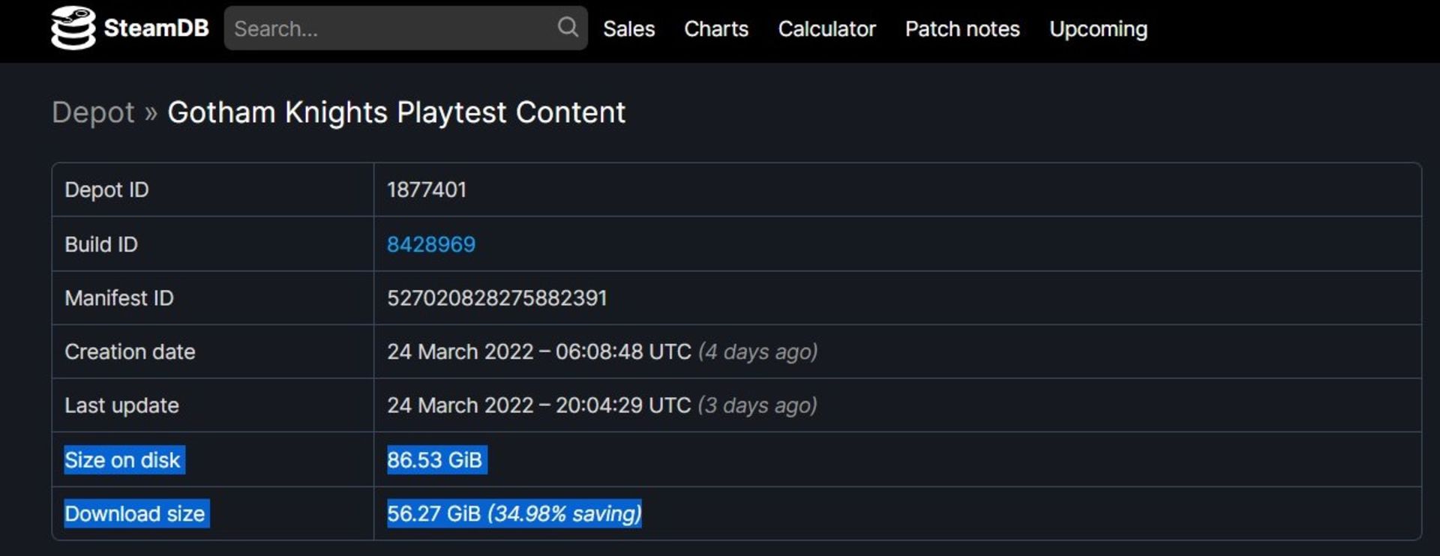
Task: Navigate to Patch notes
Action: pos(962,29)
